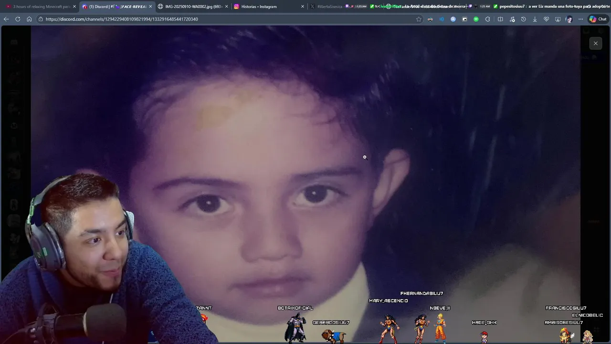
Task: Click the FRANCISCOSIUU7 name label
Action: click(x=566, y=308)
